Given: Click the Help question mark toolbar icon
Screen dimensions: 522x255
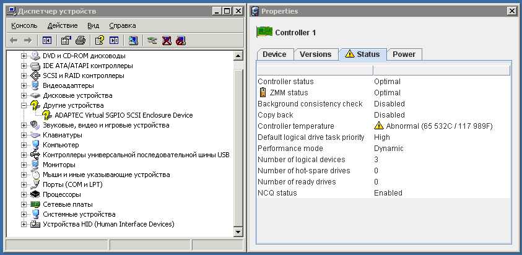Looking at the screenshot, I should pyautogui.click(x=99, y=41).
